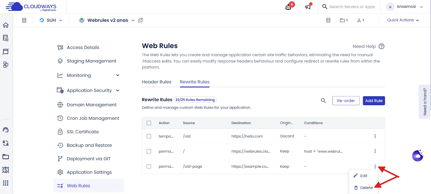431x194 pixels.
Task: Open the application in a new tab icon
Action: [140, 20]
